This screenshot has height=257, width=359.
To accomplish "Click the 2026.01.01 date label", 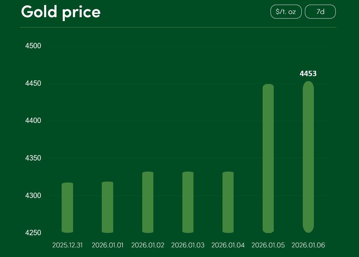I will click(x=107, y=245).
